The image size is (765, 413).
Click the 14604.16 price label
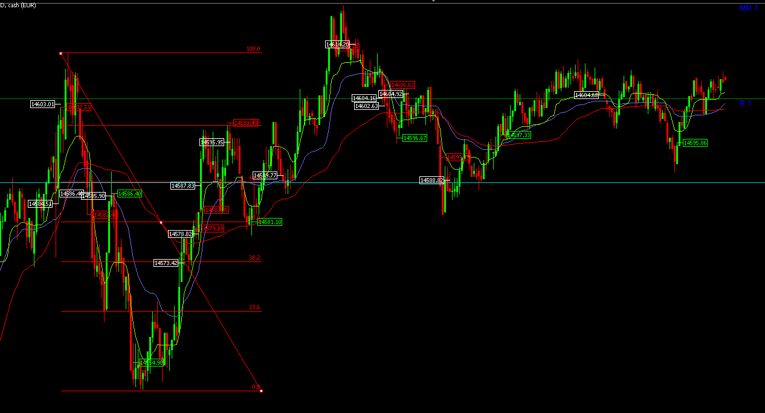(x=365, y=98)
